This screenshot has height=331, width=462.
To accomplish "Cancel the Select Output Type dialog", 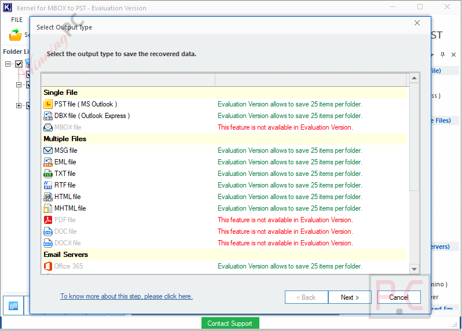I will 399,297.
